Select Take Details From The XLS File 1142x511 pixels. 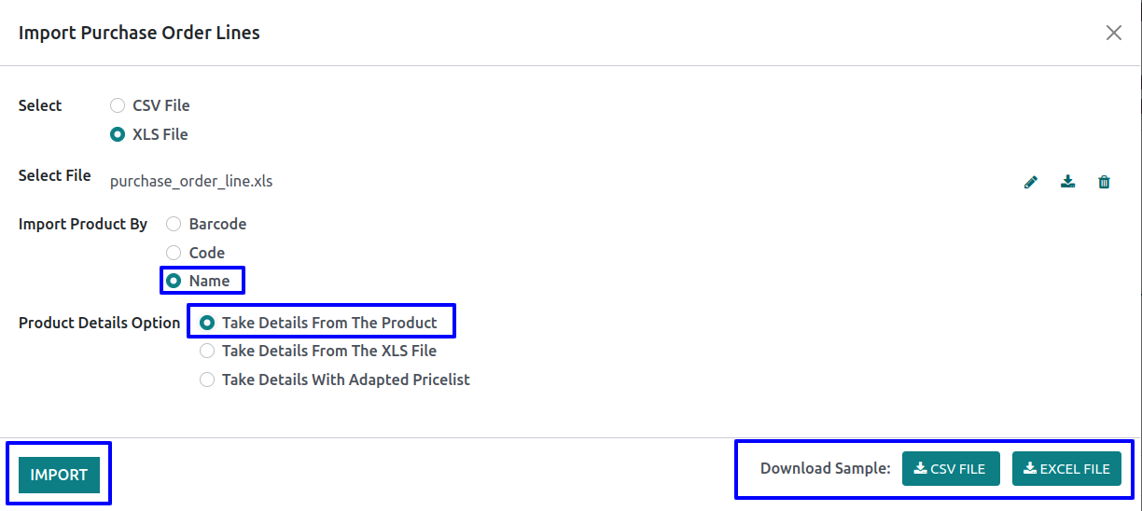point(207,352)
